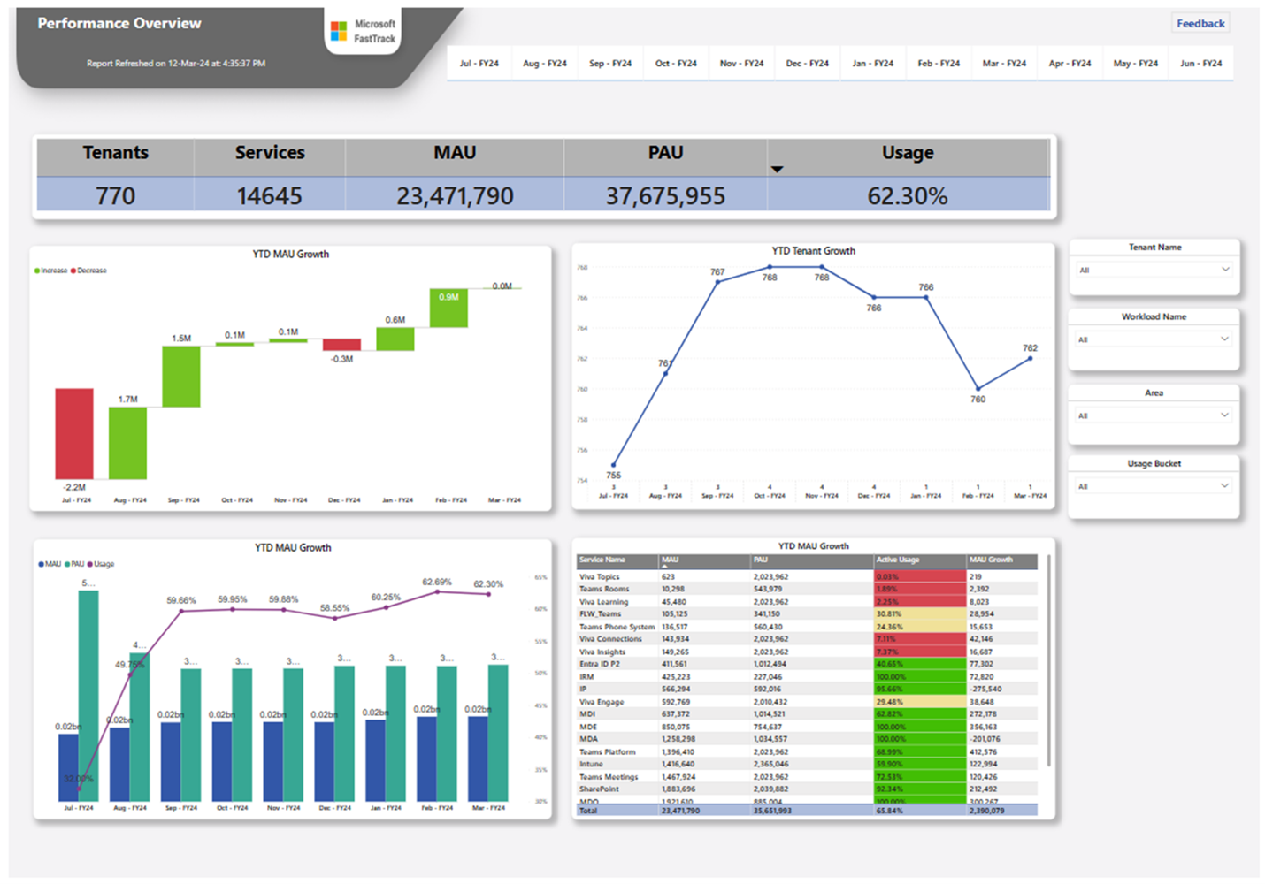Click the 762 Mar point on Tenant Growth line
The width and height of the screenshot is (1265, 884).
click(x=1031, y=358)
